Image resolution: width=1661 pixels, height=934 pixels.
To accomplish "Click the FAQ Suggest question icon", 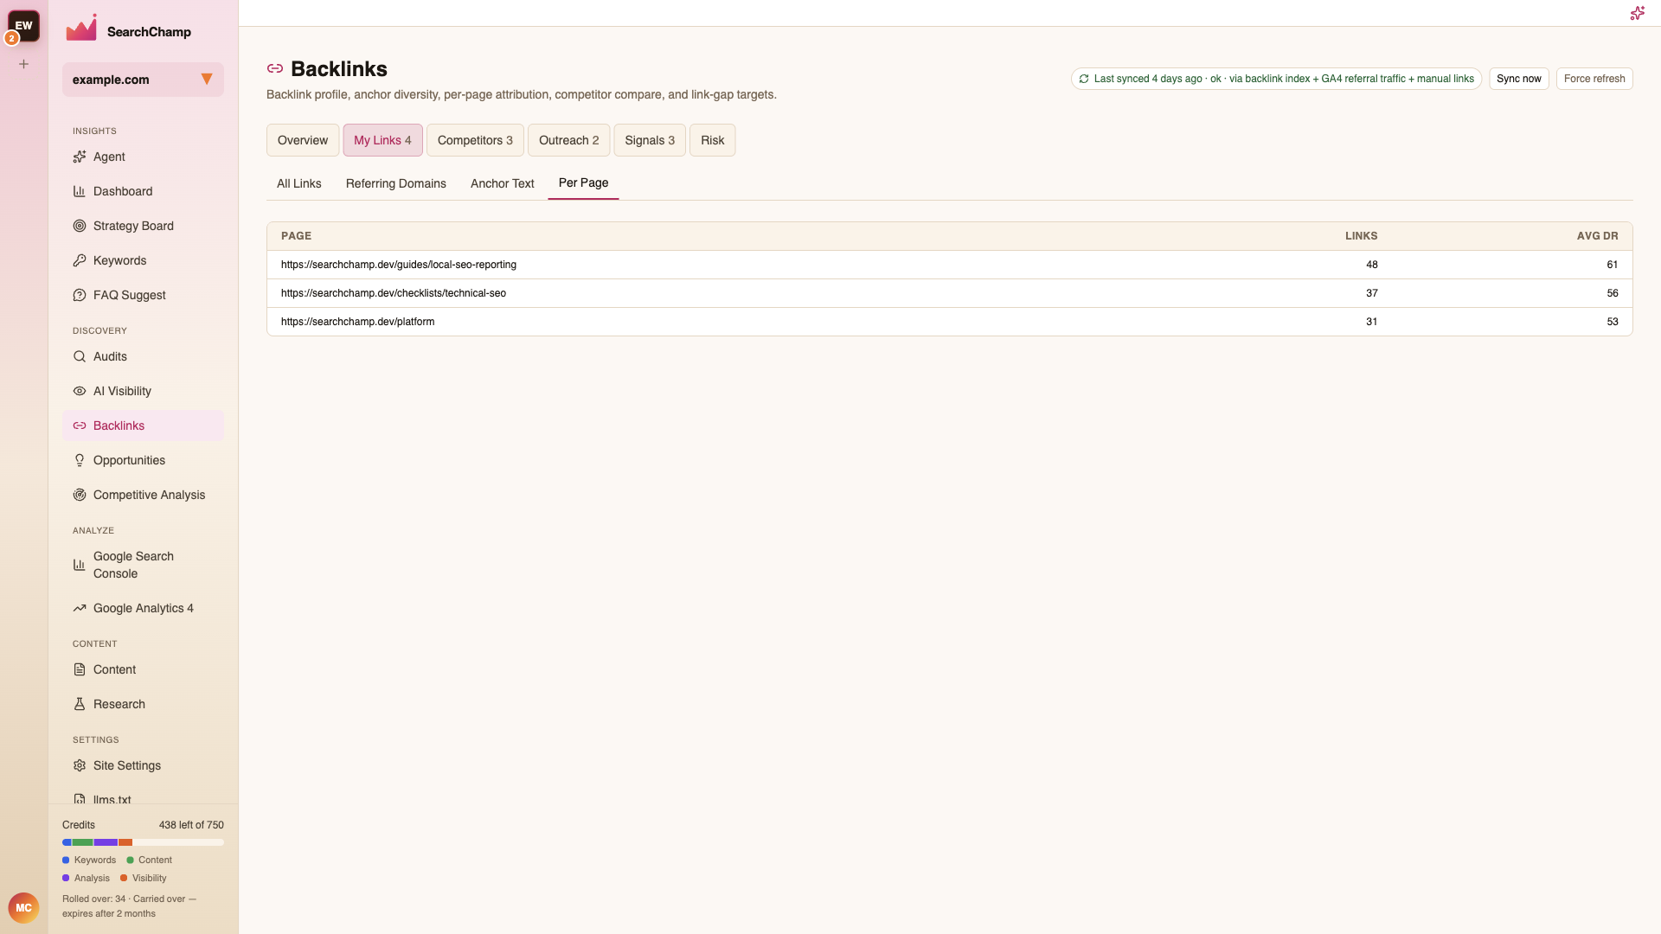I will [80, 295].
